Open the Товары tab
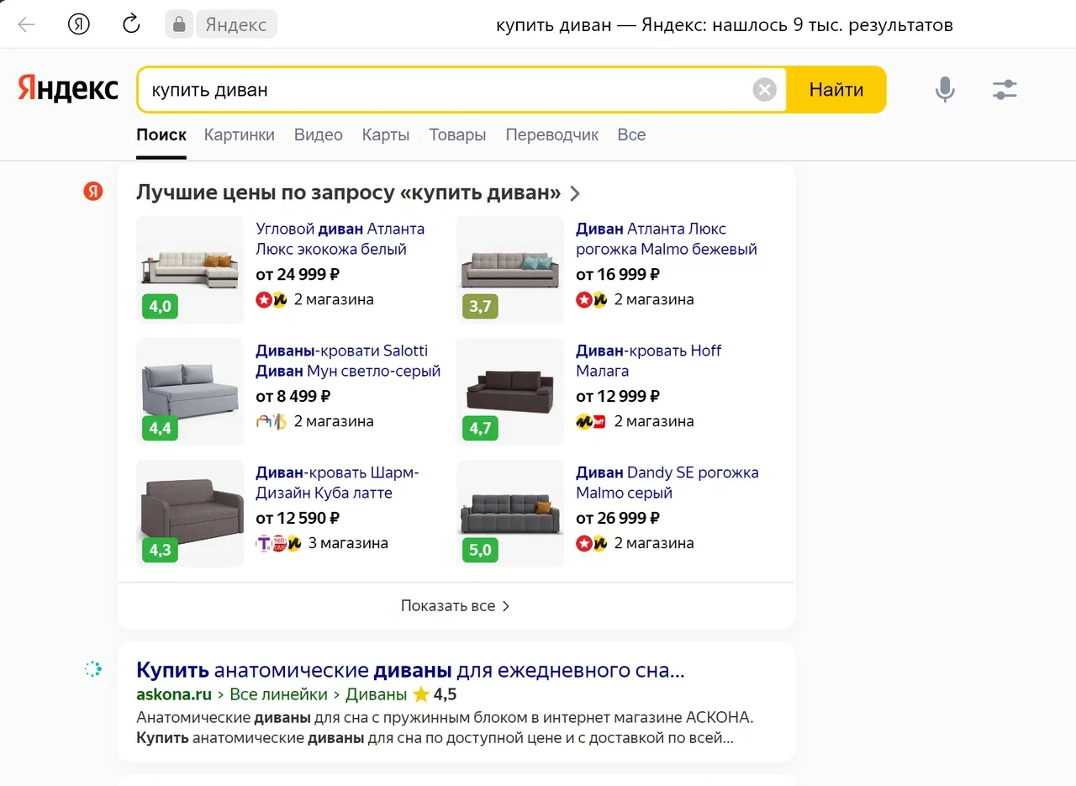Image resolution: width=1076 pixels, height=786 pixels. pos(457,135)
